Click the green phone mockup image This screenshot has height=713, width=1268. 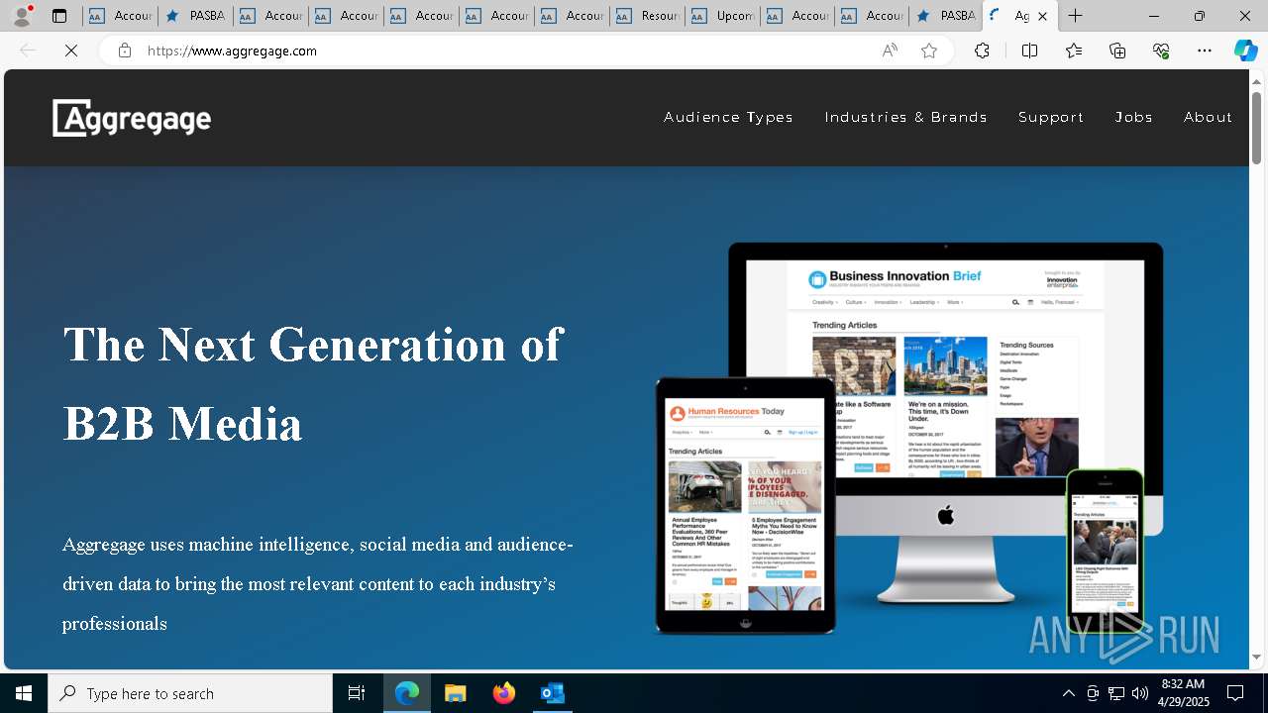point(1105,550)
